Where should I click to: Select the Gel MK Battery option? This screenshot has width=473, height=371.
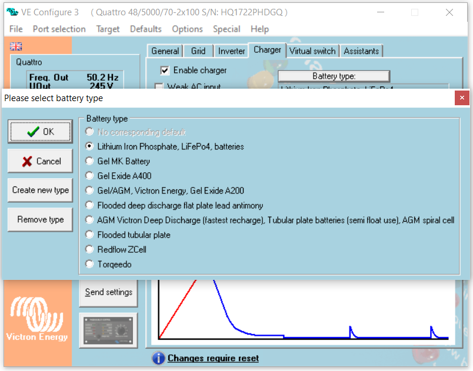[x=118, y=161]
